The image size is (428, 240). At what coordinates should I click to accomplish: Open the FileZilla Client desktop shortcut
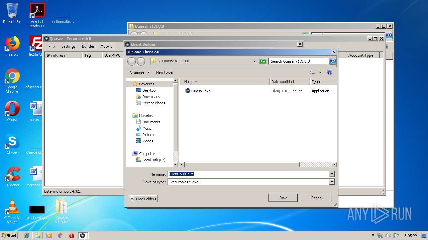coord(36,46)
